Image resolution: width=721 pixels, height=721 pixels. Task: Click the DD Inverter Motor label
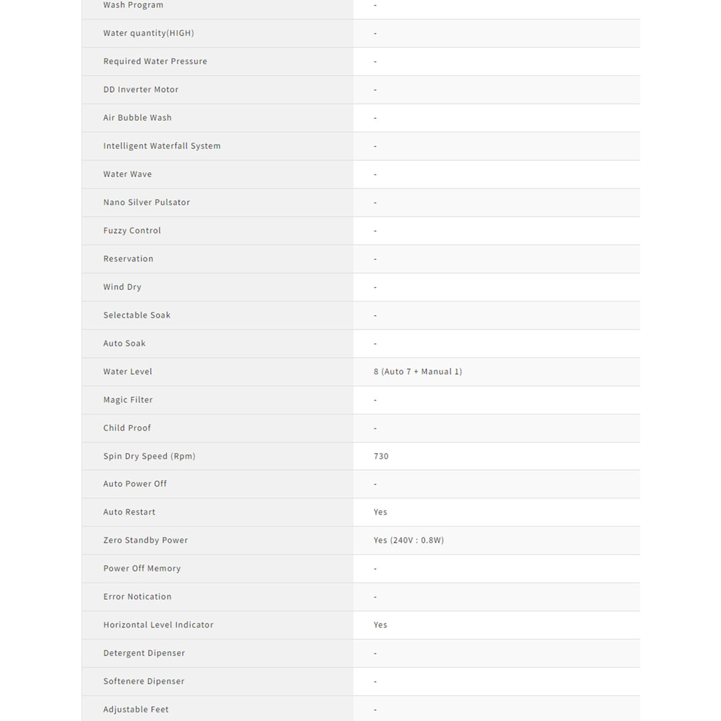(141, 89)
